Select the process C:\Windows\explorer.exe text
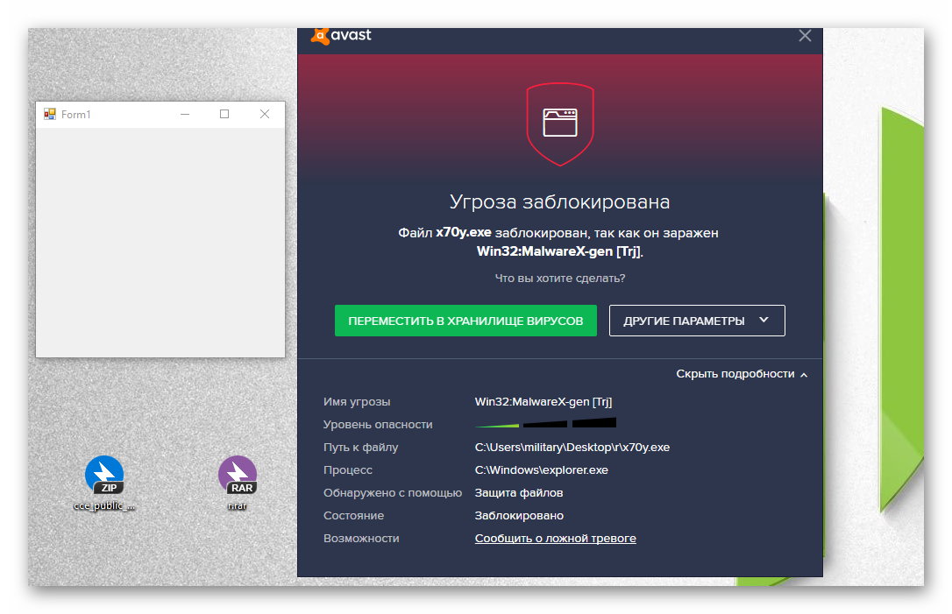 [541, 469]
